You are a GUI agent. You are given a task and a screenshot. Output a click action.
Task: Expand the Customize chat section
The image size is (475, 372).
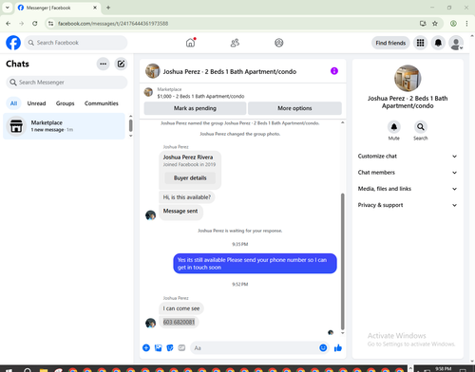pos(408,157)
